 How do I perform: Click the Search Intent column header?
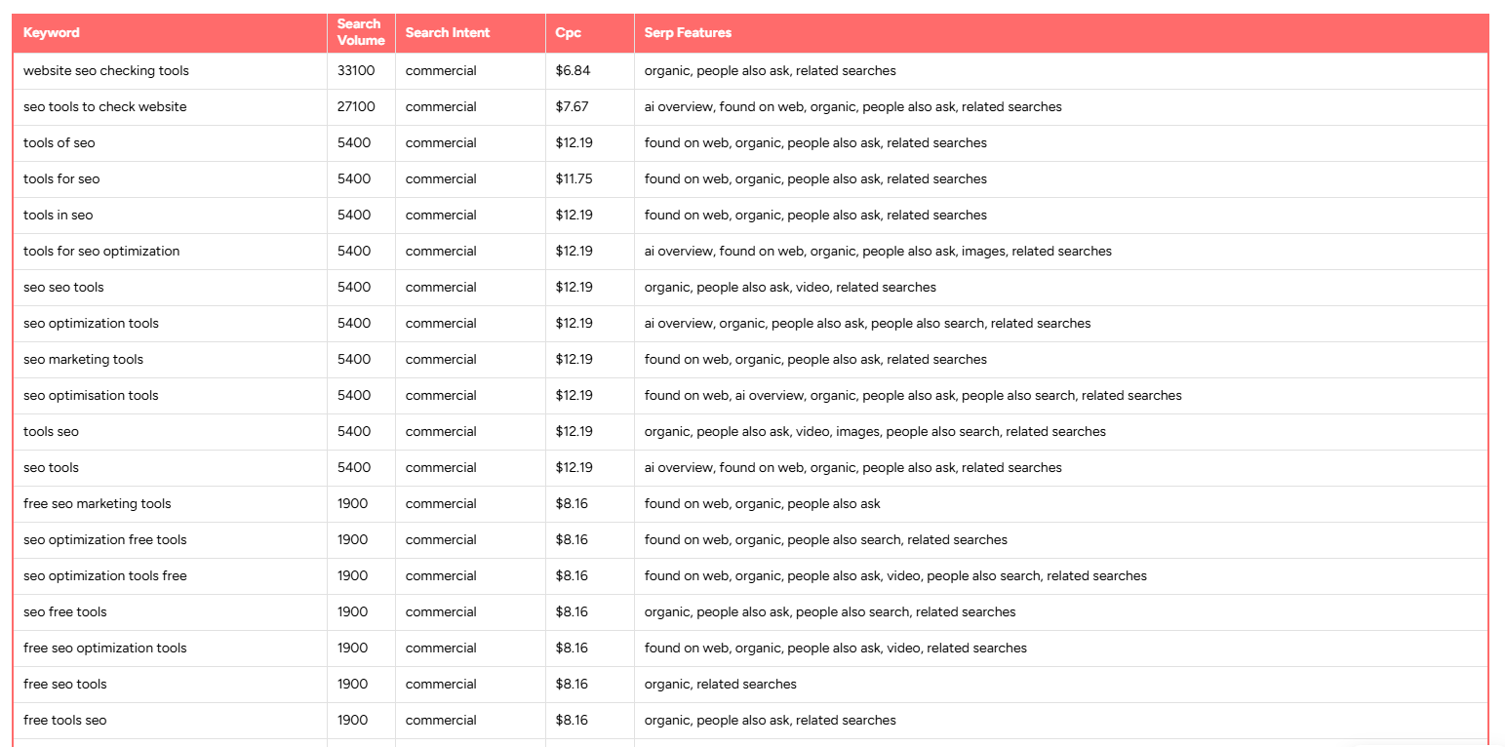click(x=447, y=32)
